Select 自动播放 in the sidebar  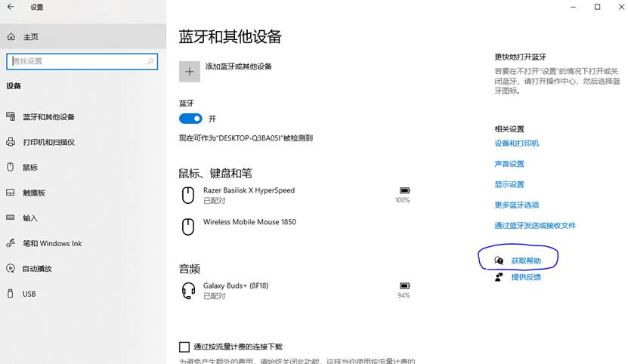pyautogui.click(x=37, y=268)
